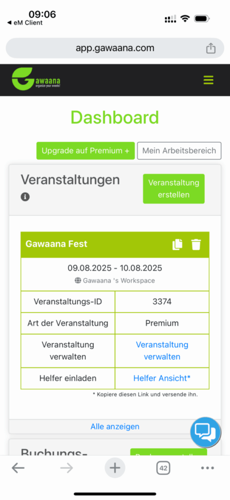Open the Helfer Ansicht* link

tap(162, 378)
